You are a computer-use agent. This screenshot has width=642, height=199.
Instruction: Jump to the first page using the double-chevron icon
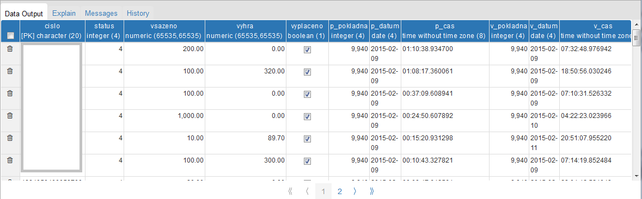[290, 191]
